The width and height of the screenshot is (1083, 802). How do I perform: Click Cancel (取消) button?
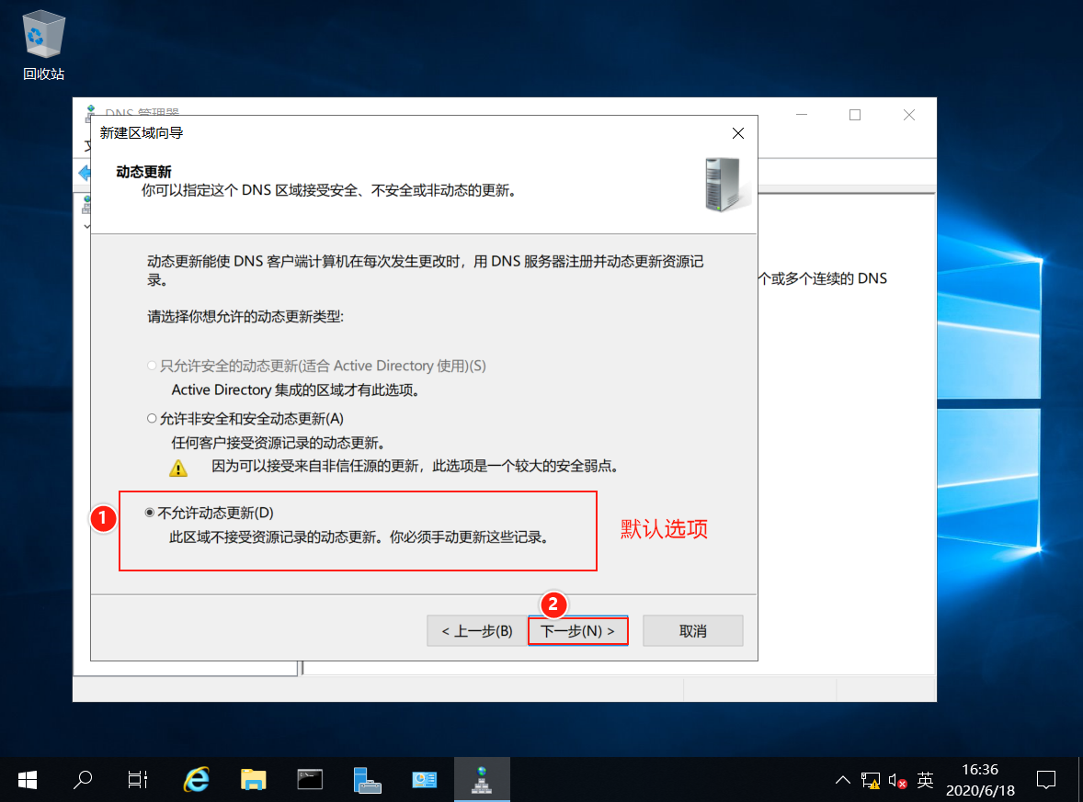tap(693, 631)
